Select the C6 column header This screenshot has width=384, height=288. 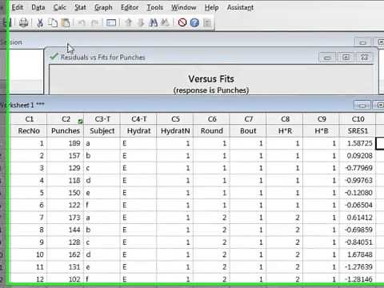pos(212,119)
